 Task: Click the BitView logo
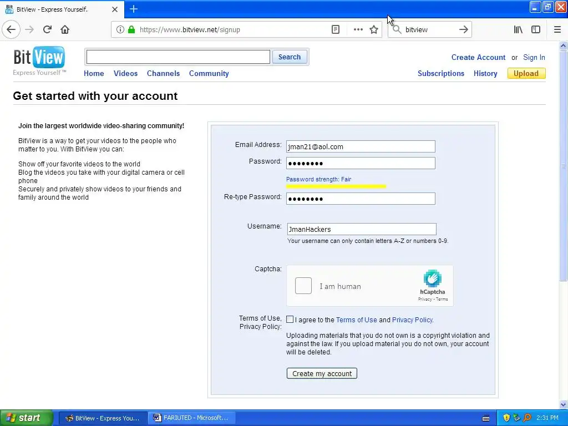[x=39, y=60]
